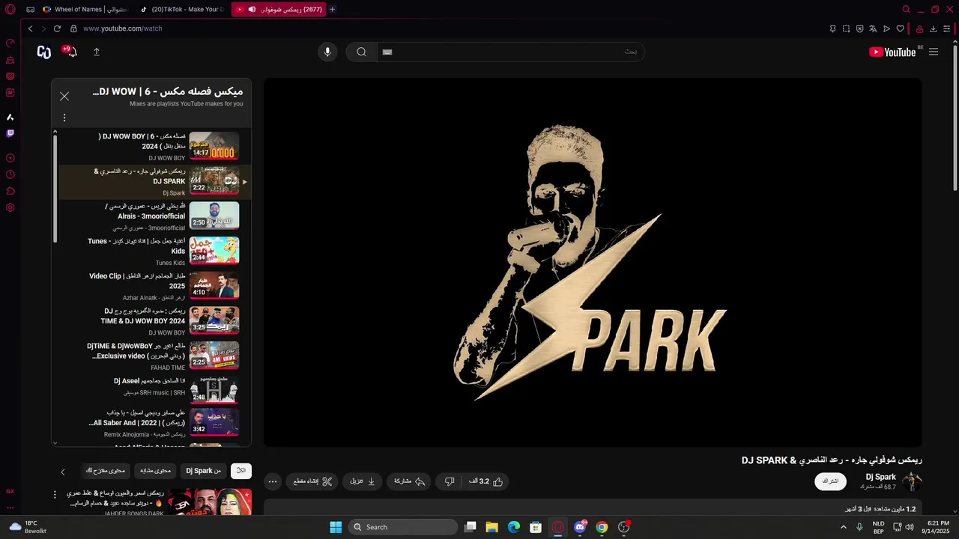Open options for JAHDER SONGS DARK video

coord(55,495)
